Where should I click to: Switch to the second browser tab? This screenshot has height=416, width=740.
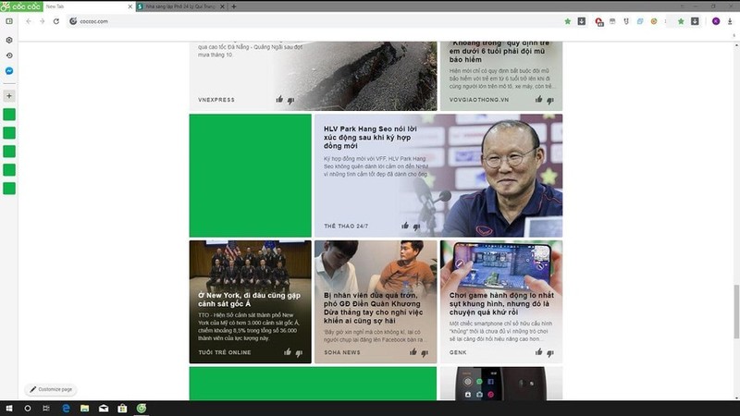point(178,6)
